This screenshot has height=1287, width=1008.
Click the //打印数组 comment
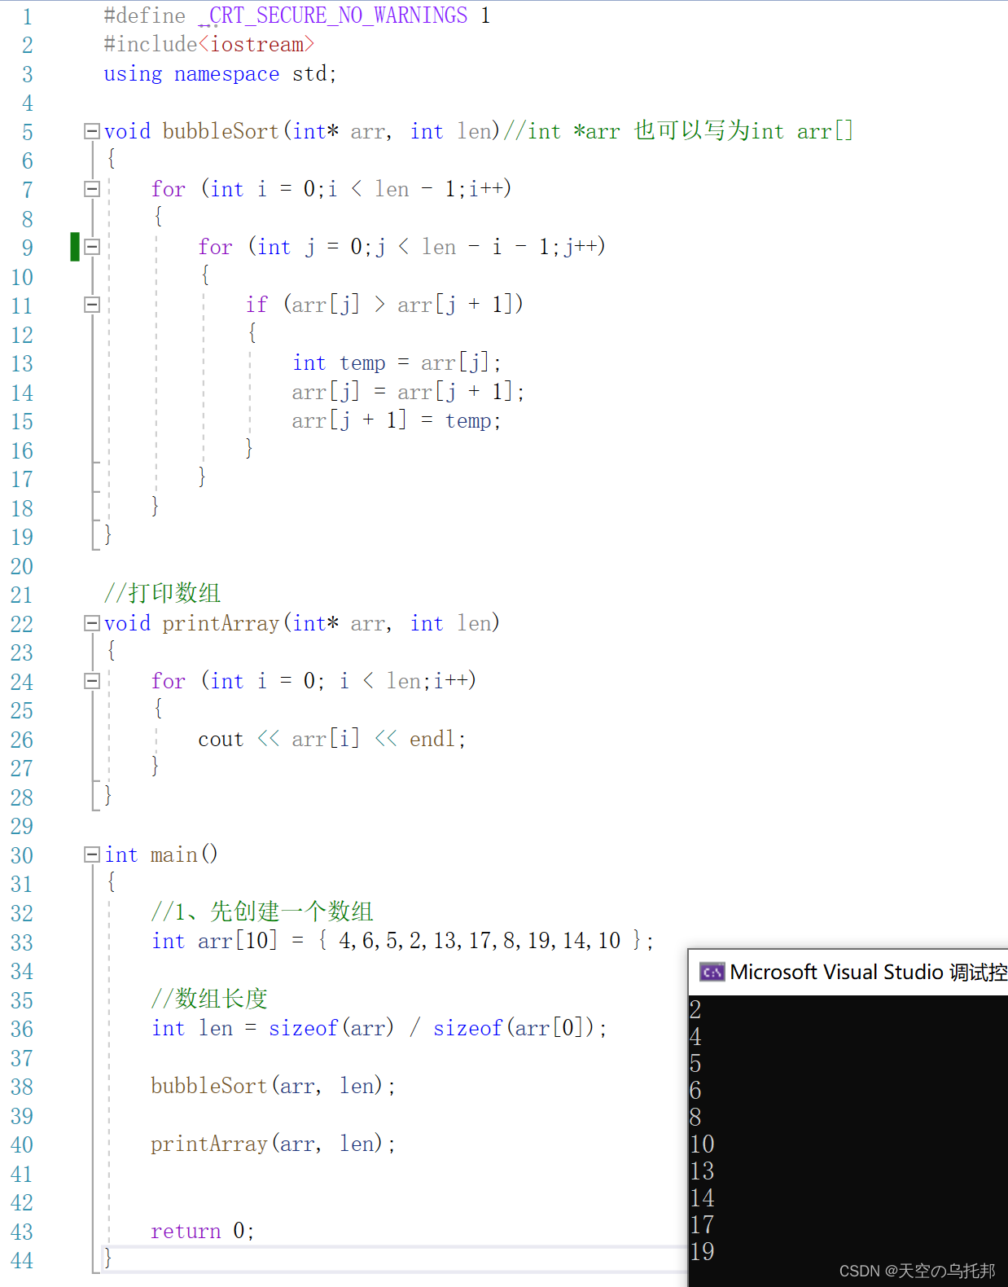click(x=162, y=593)
